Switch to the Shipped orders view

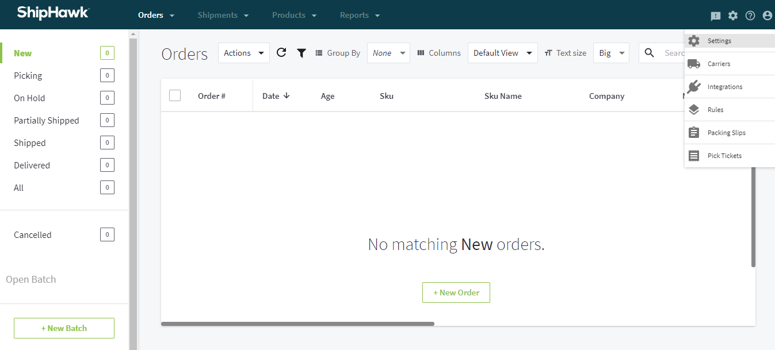coord(29,143)
